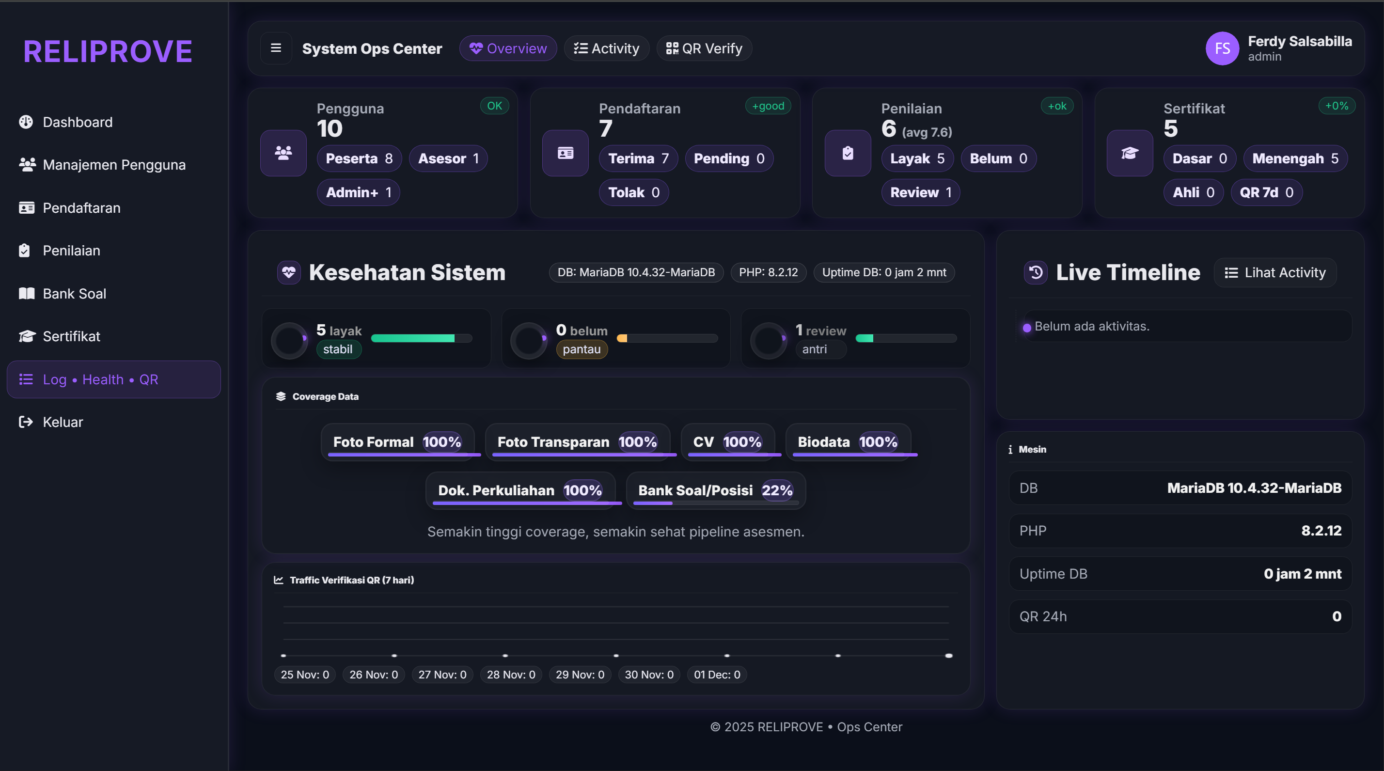Click the RELIPROVE logo link

(108, 51)
